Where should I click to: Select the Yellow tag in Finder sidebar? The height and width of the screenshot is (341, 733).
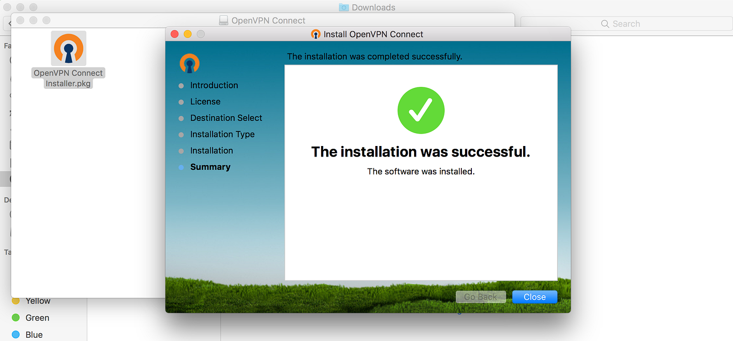[31, 301]
